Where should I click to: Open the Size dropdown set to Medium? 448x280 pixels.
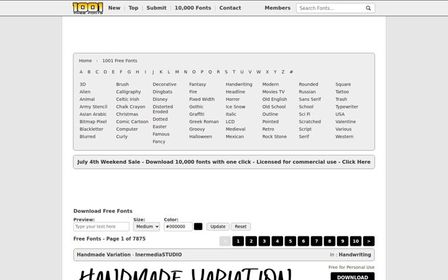146,226
